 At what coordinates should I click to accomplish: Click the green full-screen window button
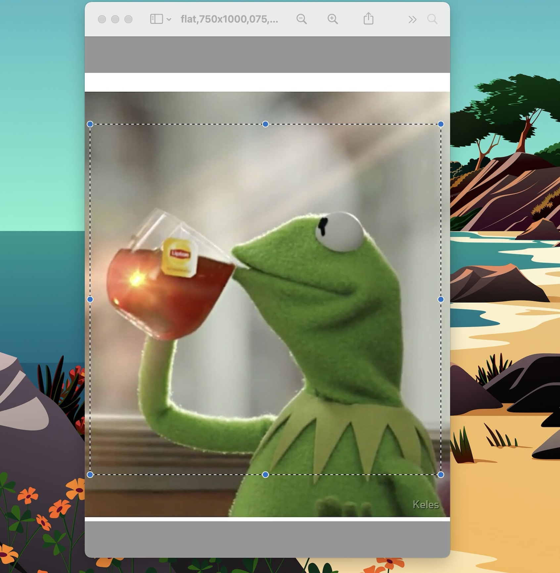(128, 19)
